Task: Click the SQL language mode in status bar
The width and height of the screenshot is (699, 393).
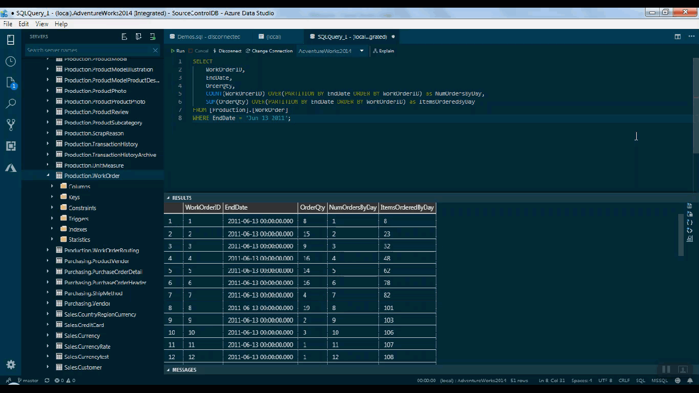Action: point(640,380)
